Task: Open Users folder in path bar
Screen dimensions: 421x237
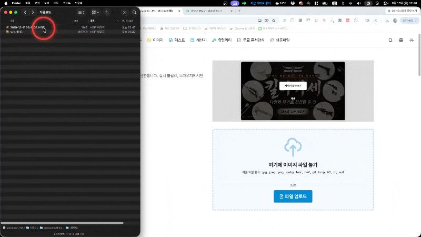Action: (31, 228)
